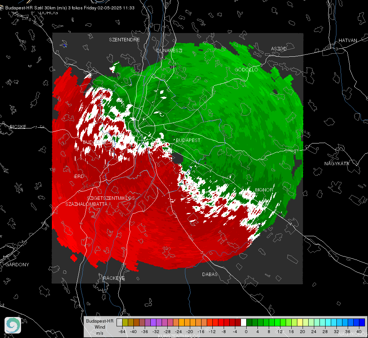Click the 16 value on the legend scale

point(291,332)
